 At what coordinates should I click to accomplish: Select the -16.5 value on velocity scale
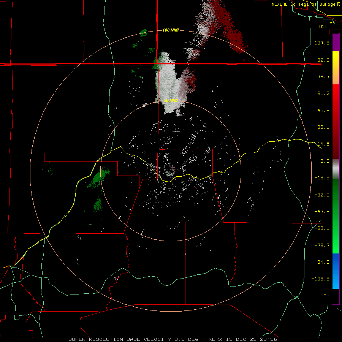(x=322, y=178)
